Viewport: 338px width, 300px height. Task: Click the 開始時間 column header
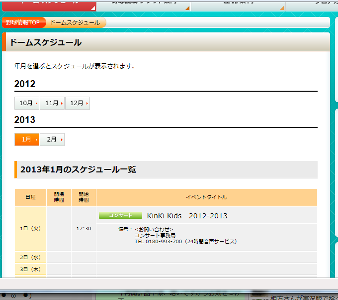tap(84, 197)
